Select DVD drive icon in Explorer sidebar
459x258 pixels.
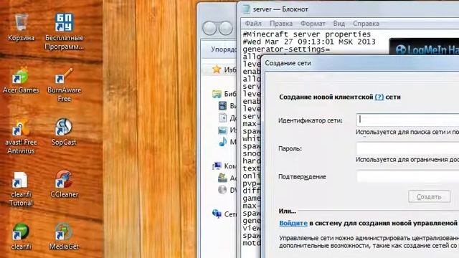[x=222, y=190]
